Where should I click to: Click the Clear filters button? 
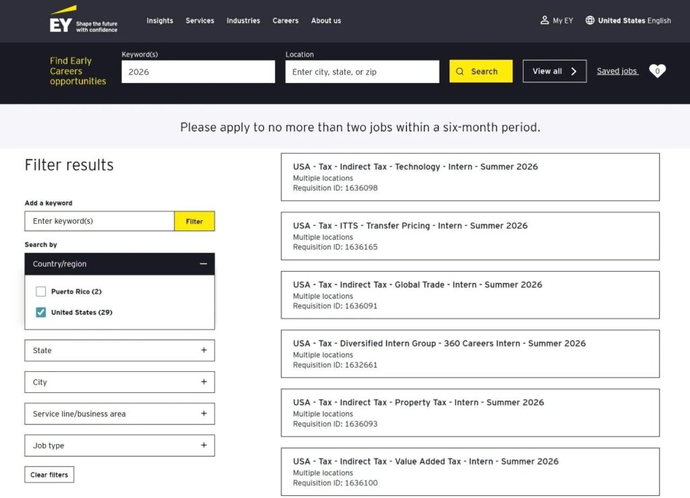click(x=49, y=474)
